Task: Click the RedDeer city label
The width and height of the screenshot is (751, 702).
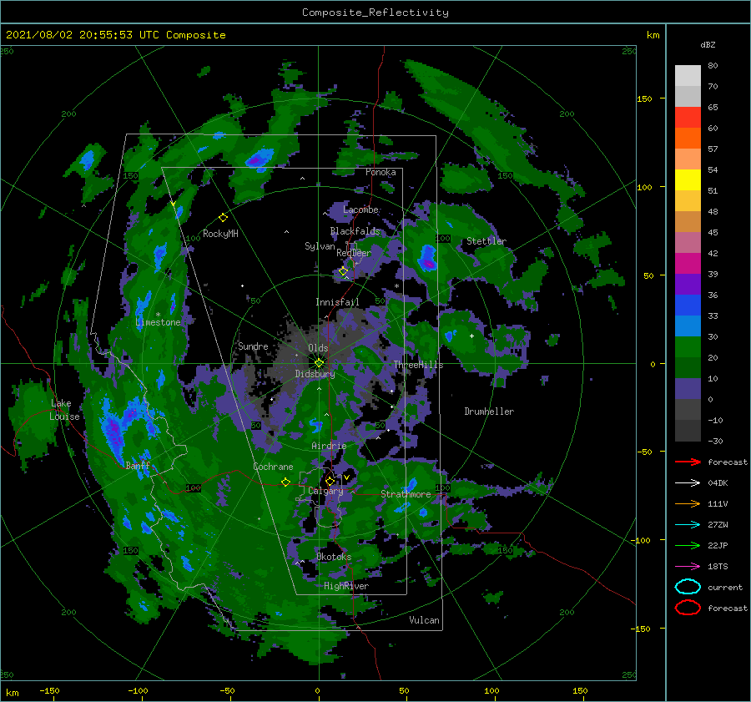Action: click(x=354, y=253)
